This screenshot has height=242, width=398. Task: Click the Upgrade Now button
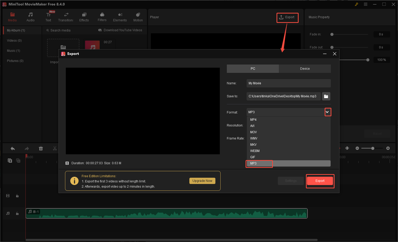tap(202, 181)
